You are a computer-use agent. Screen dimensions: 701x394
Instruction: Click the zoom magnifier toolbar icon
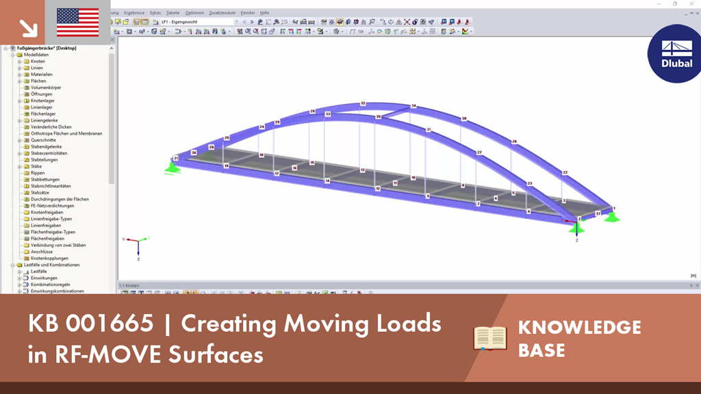pyautogui.click(x=248, y=31)
